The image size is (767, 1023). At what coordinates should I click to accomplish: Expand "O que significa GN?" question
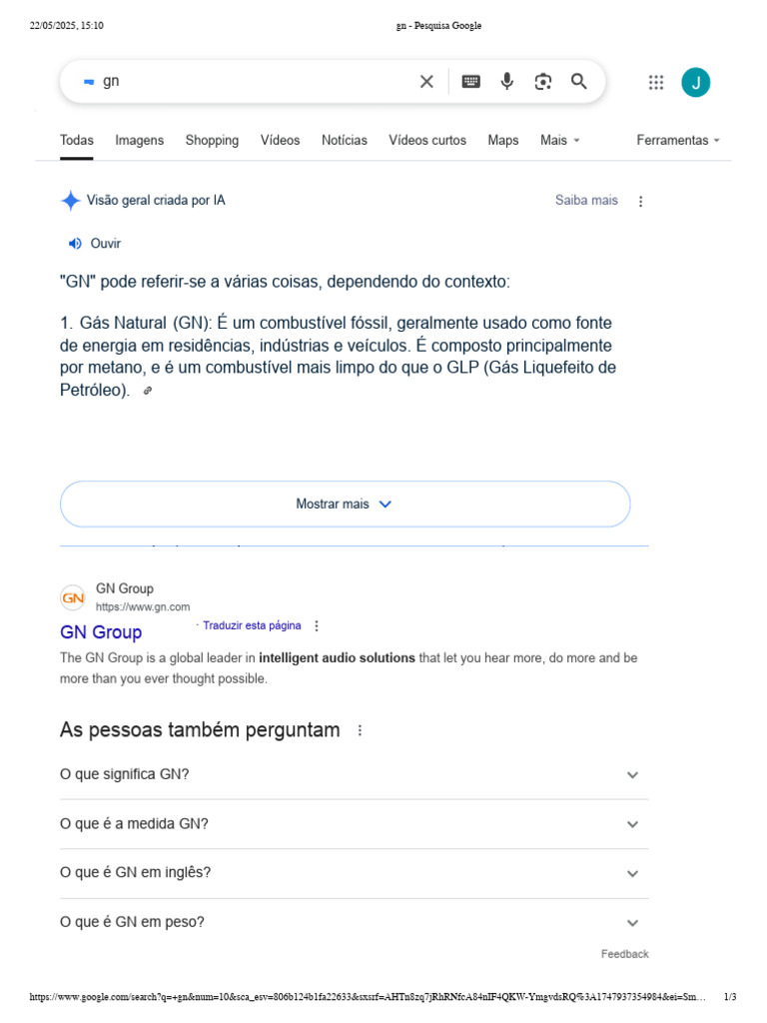(x=632, y=775)
